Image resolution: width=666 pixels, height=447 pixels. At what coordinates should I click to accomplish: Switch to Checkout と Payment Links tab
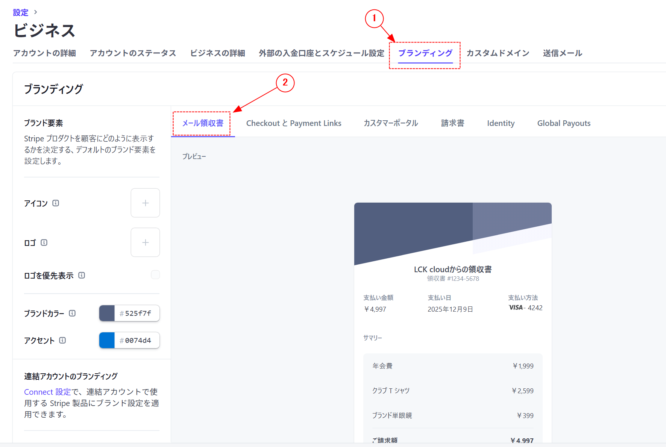(x=293, y=123)
